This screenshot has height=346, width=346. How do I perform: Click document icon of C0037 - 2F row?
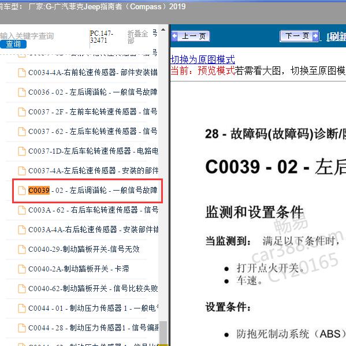tap(21, 112)
